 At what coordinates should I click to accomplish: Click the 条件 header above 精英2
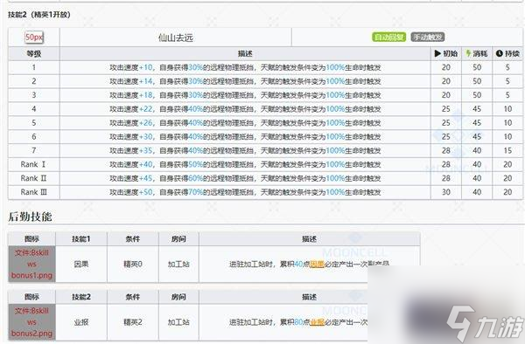pyautogui.click(x=133, y=297)
